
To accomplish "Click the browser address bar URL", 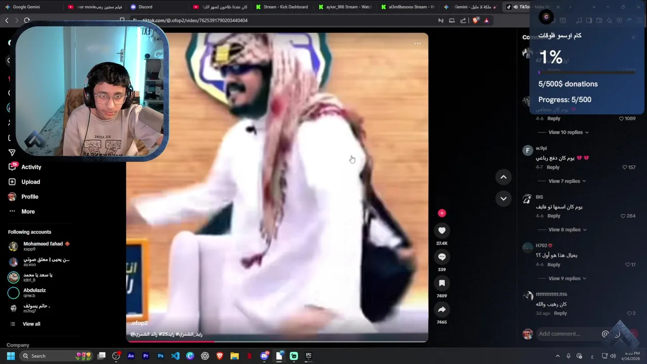I will click(195, 20).
